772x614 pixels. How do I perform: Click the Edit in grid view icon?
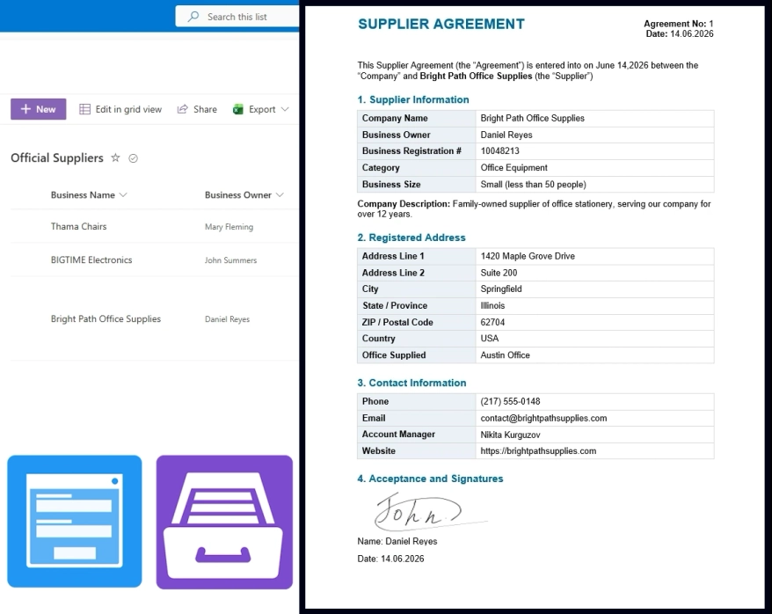[x=84, y=109]
